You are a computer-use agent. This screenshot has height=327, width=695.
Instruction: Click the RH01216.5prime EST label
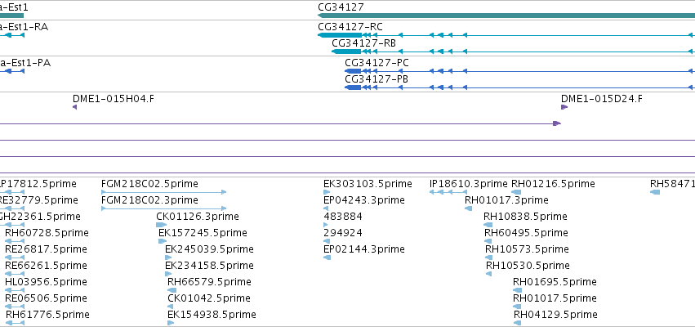553,184
